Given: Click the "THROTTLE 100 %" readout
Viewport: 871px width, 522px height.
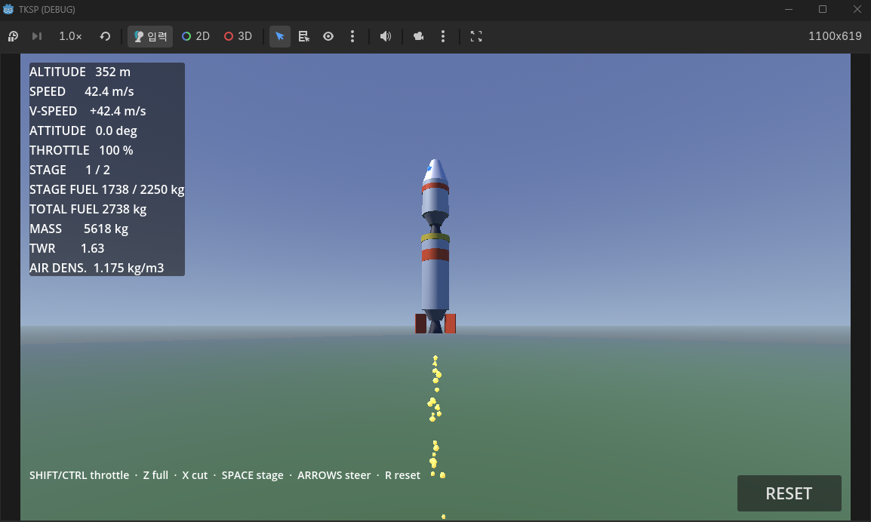Looking at the screenshot, I should 81,151.
